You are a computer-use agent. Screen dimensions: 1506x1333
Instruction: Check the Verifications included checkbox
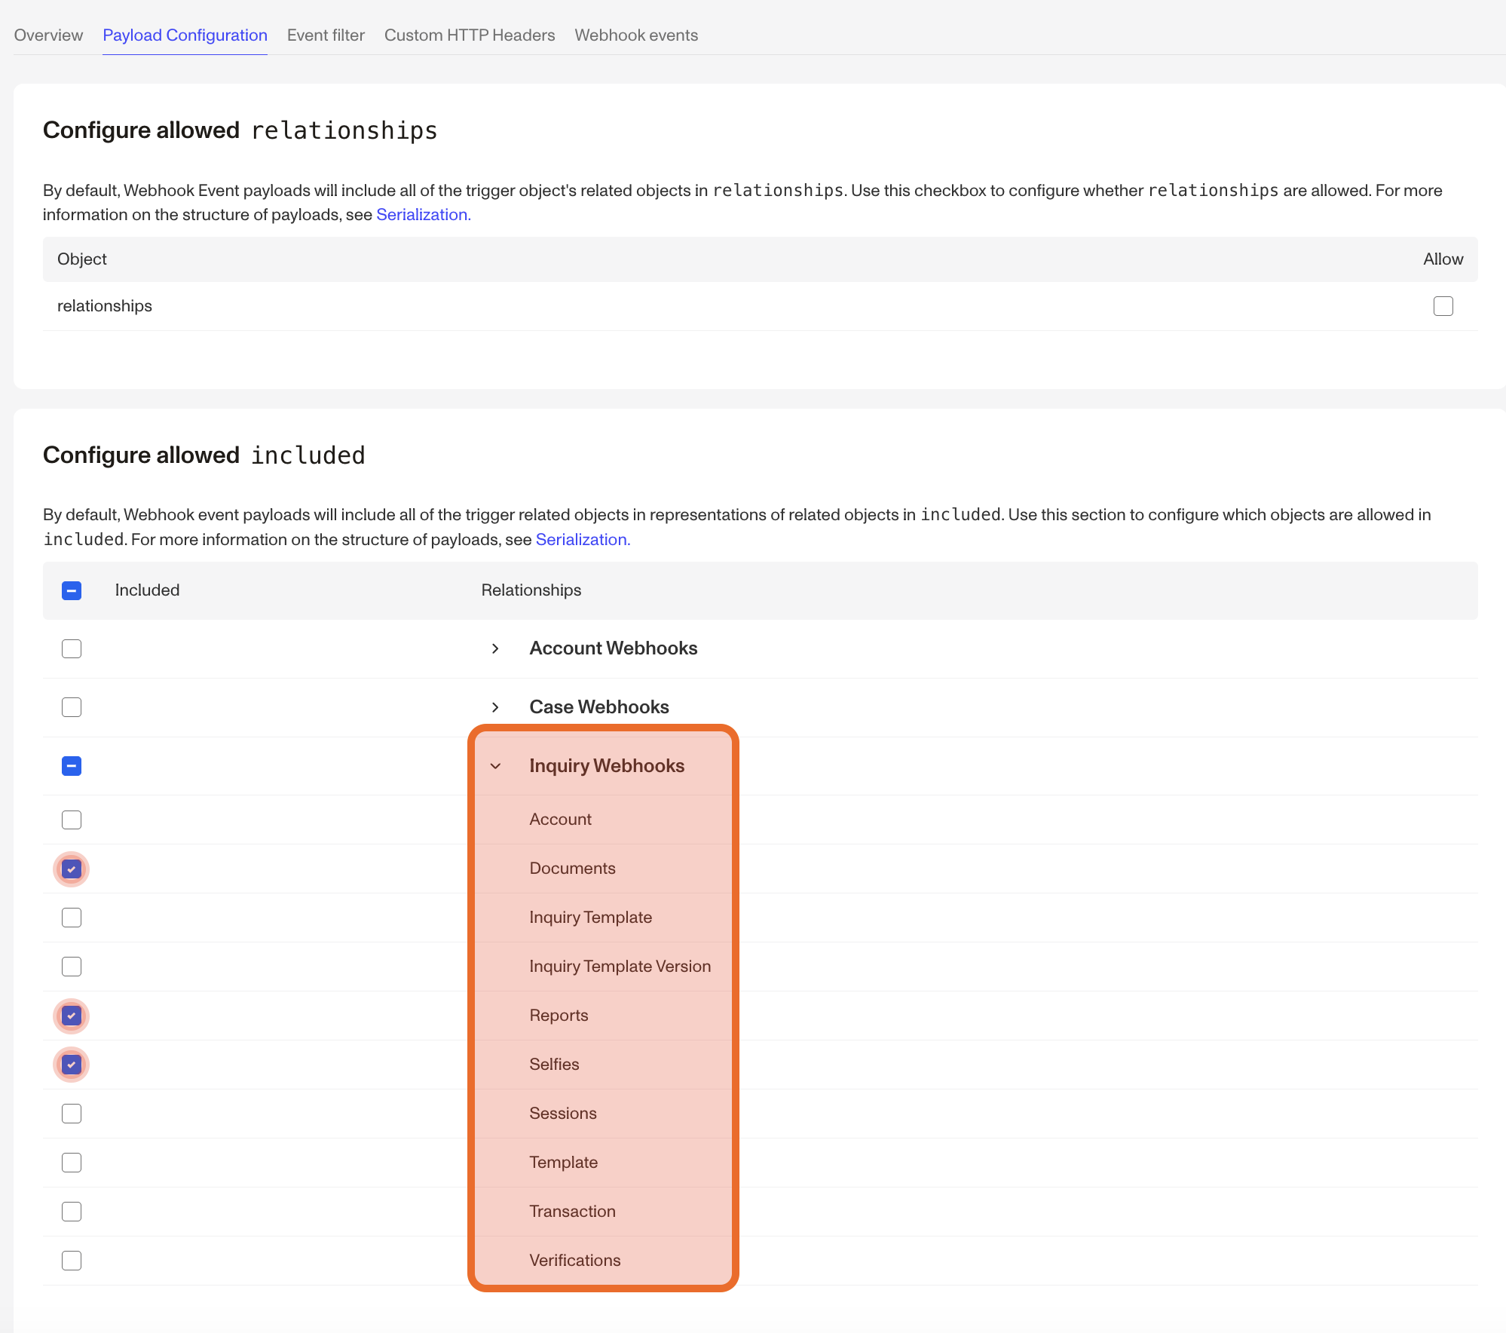coord(71,1260)
